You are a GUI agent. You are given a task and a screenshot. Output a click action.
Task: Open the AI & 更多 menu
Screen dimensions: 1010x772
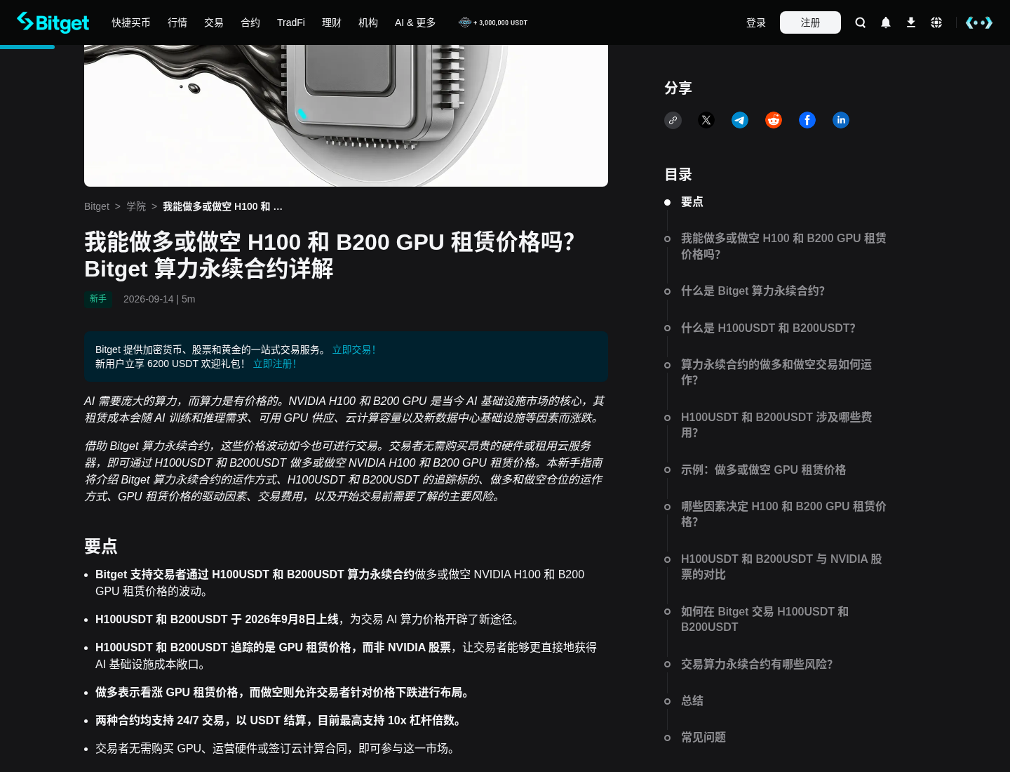pyautogui.click(x=415, y=22)
